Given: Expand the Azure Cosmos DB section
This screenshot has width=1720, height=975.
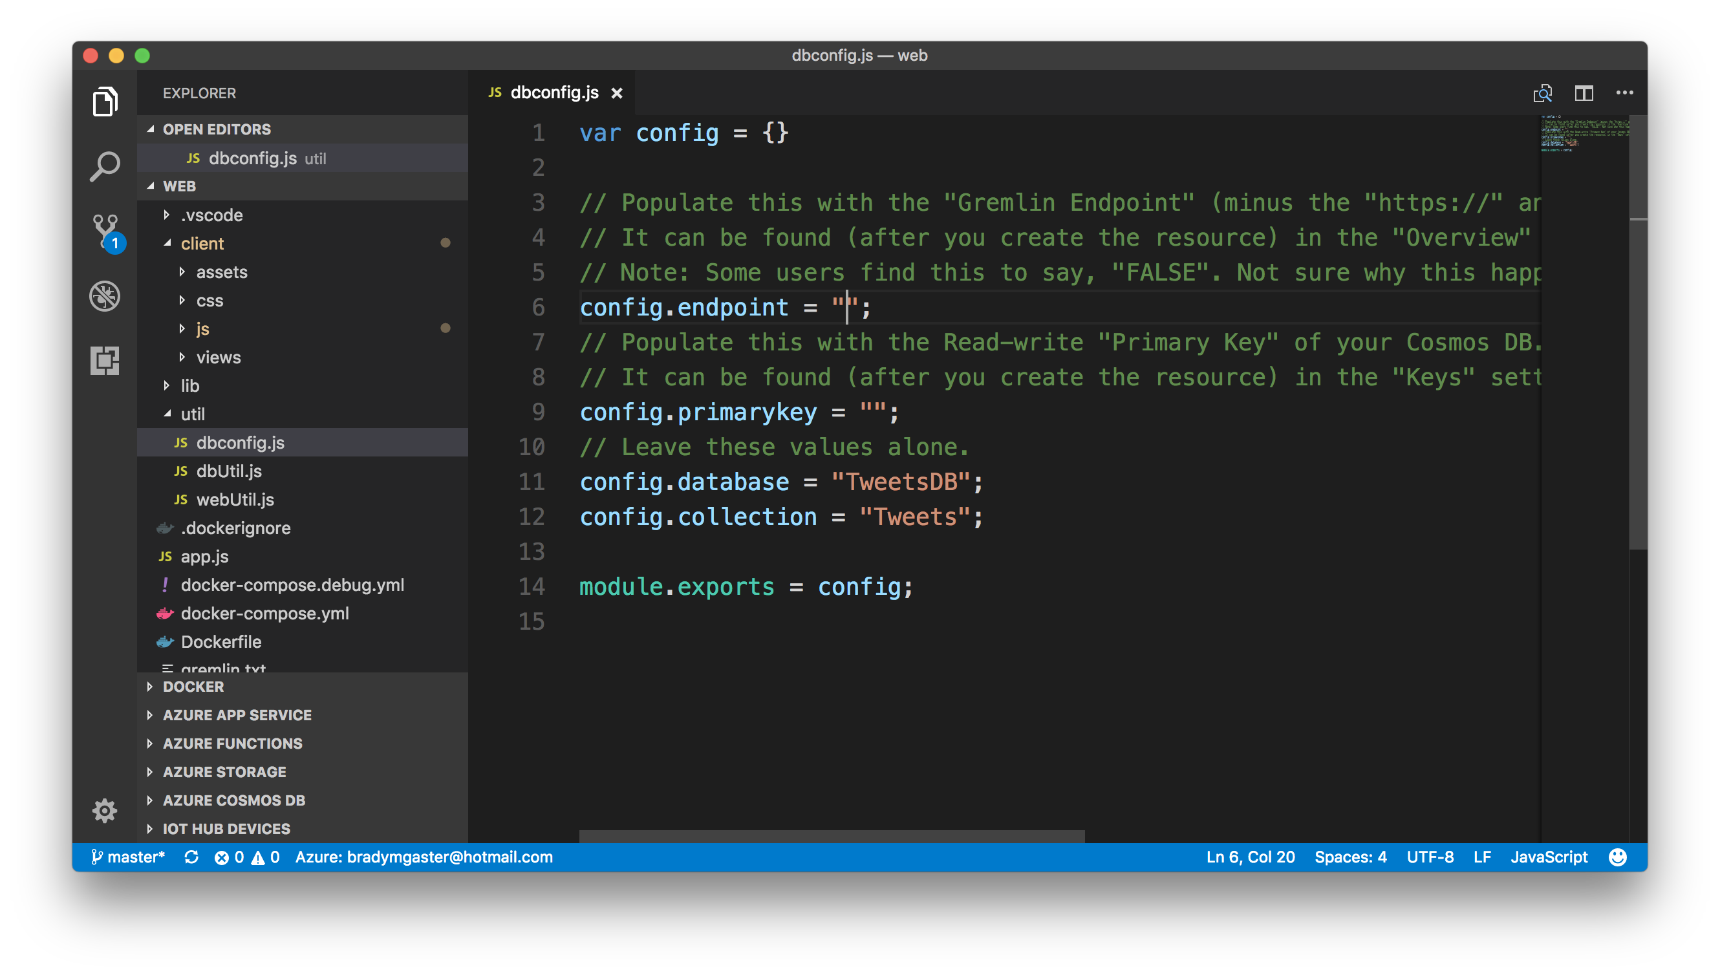Looking at the screenshot, I should pos(233,800).
